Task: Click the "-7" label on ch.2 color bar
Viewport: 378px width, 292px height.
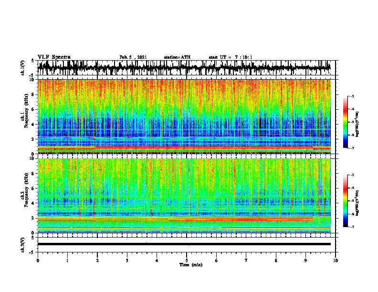Action: pyautogui.click(x=352, y=227)
